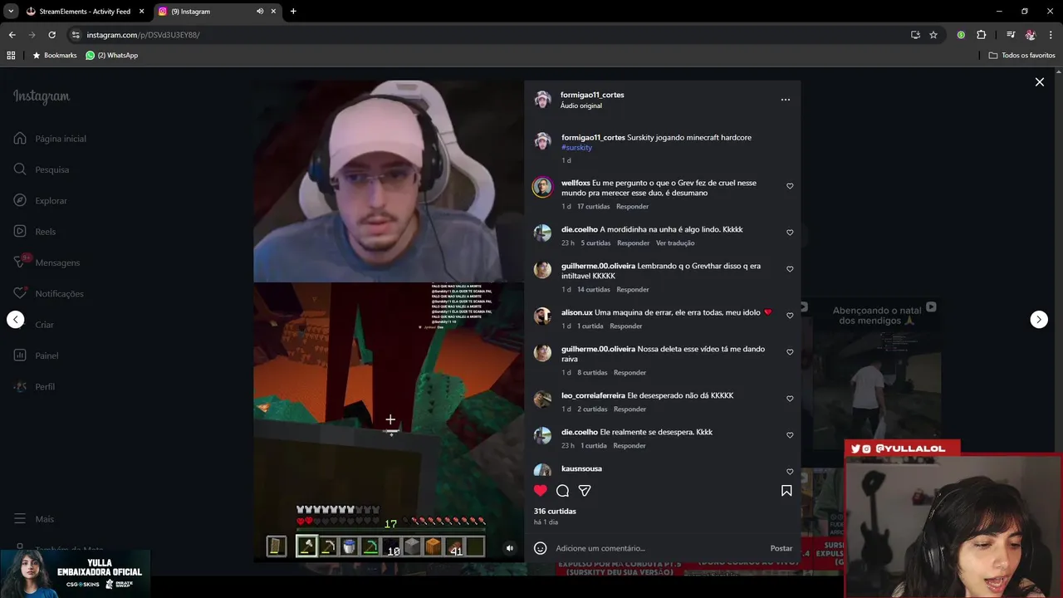
Task: Mute the video audio
Action: tap(510, 548)
